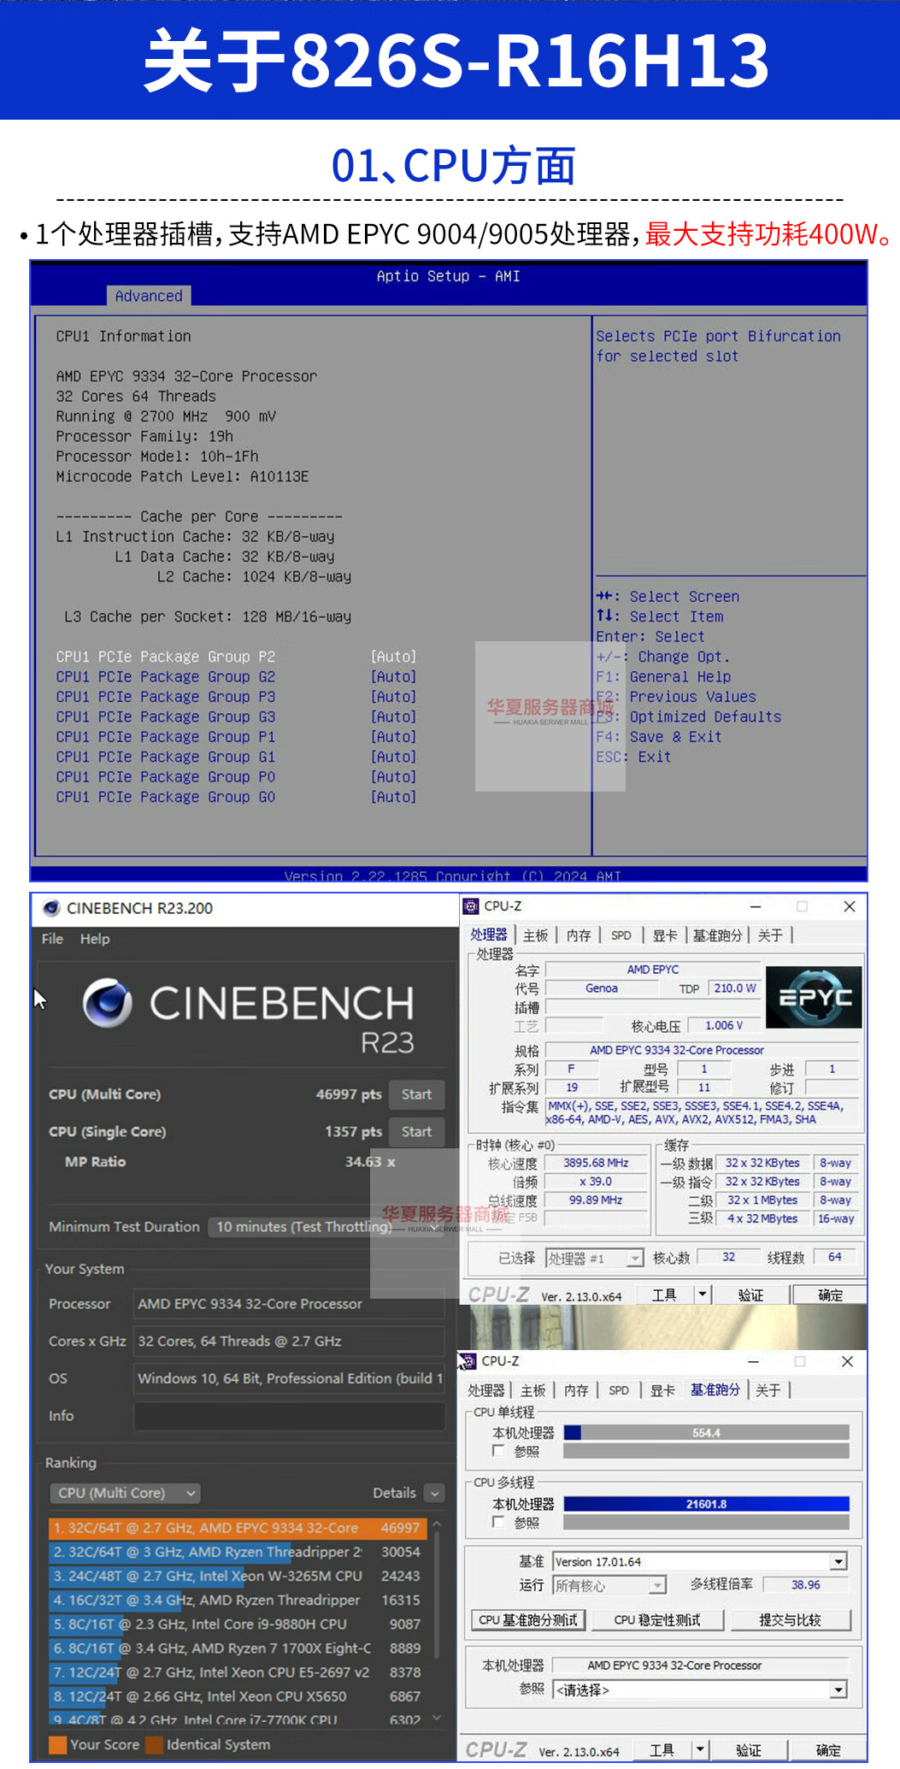
Task: Switch to 处理器 tab in CPU-Z benchmark window
Action: pos(486,1390)
